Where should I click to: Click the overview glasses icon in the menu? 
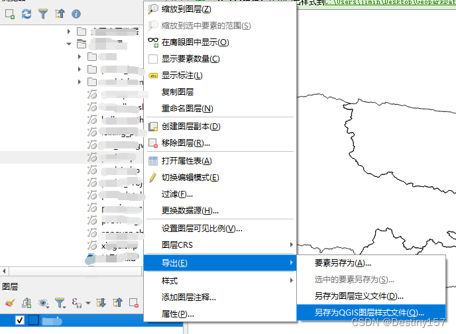point(153,42)
